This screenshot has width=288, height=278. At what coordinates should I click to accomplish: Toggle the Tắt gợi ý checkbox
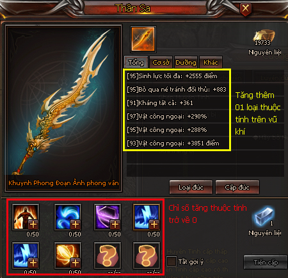click(x=172, y=261)
